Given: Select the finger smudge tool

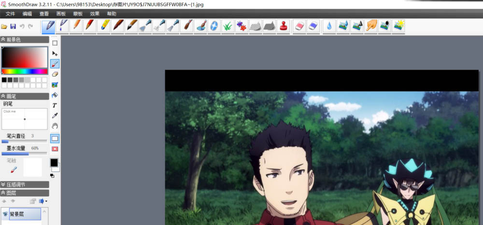Looking at the screenshot, I should (371, 26).
